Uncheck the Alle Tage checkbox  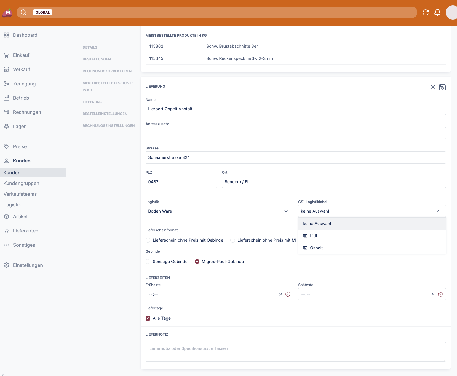click(x=148, y=318)
